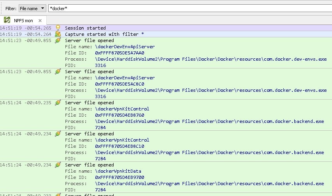Image resolution: width=332 pixels, height=196 pixels.
Task: Click File ID 0xFFFF8705D4EB8C10
Action: point(119,146)
